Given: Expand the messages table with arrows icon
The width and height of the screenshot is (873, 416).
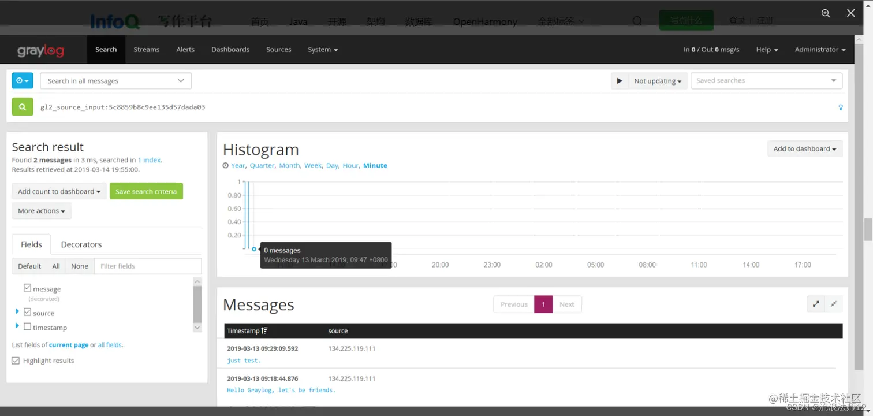Looking at the screenshot, I should click(816, 304).
